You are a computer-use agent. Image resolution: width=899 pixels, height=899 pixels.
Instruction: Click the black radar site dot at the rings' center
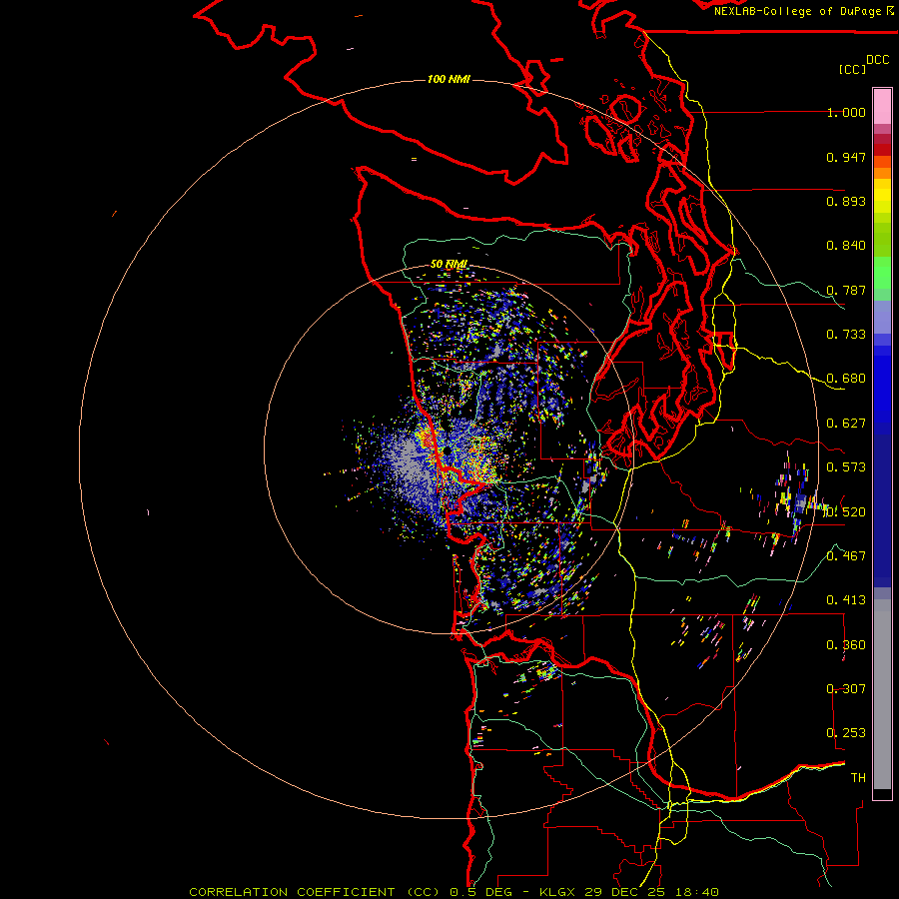click(x=446, y=451)
